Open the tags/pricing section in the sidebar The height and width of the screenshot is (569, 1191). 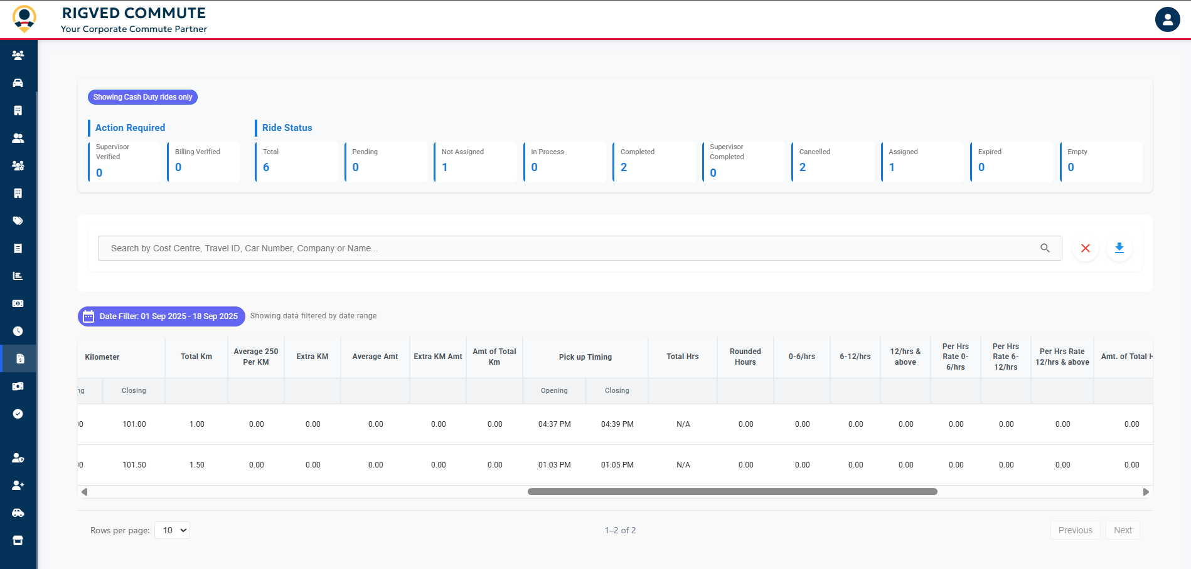pos(18,221)
